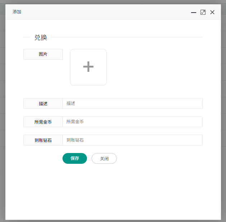Click the white 关闭 button
Screen dimensions: 226x222
[x=104, y=158]
